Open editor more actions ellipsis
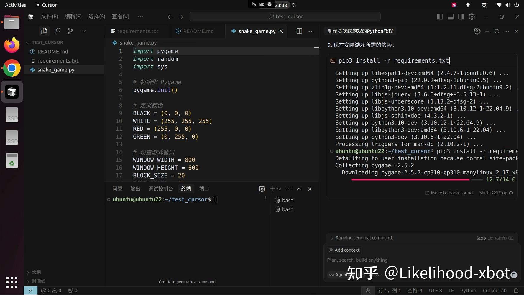The width and height of the screenshot is (524, 295). tap(310, 31)
